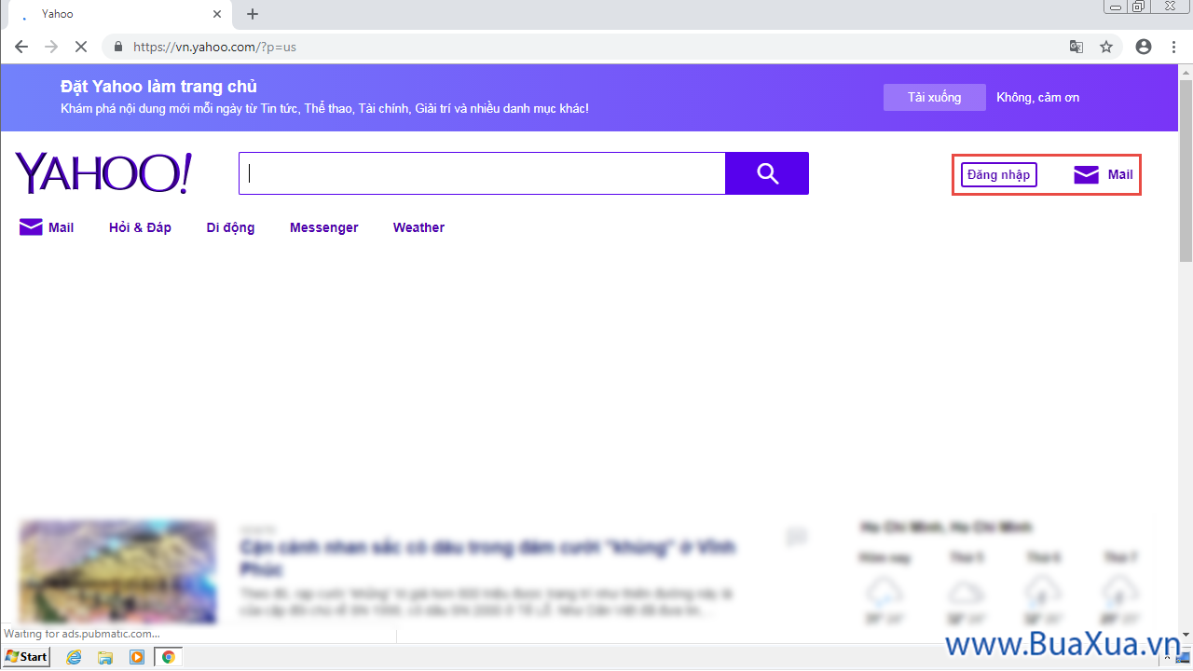Bookmark this page with the star icon
This screenshot has width=1193, height=671.
point(1106,47)
